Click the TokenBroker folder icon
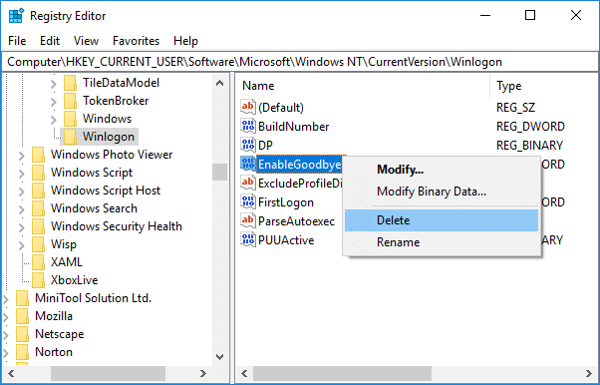 70,101
